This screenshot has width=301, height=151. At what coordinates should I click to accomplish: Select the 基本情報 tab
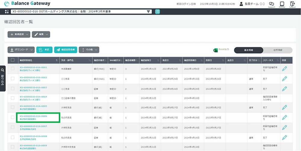click(x=248, y=50)
